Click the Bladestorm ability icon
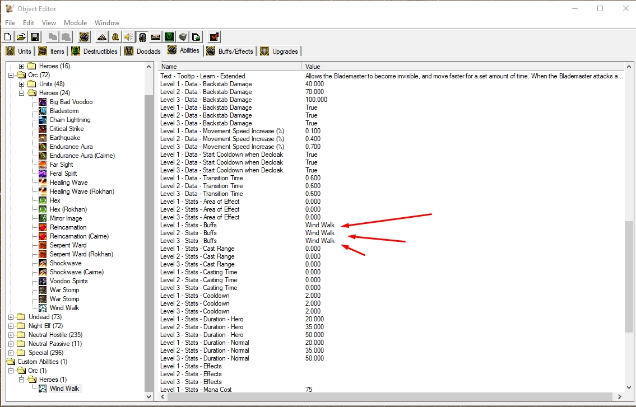 tap(43, 111)
